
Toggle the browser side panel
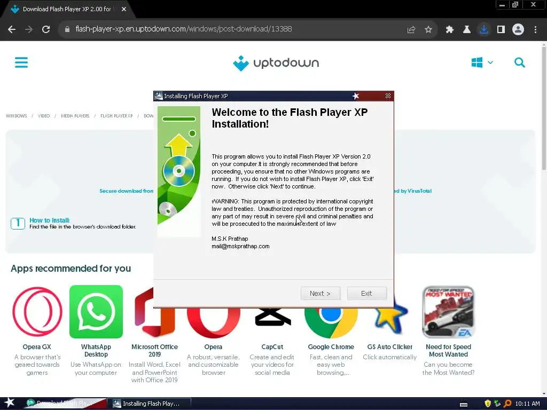click(501, 30)
